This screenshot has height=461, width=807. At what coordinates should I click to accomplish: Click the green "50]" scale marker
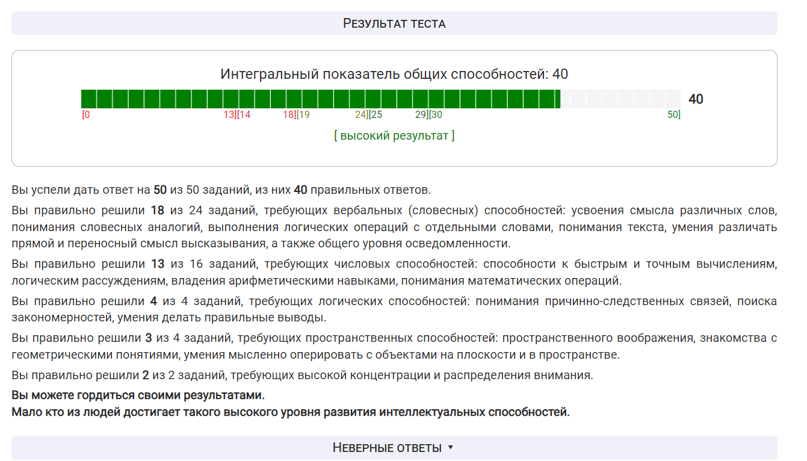click(x=673, y=115)
